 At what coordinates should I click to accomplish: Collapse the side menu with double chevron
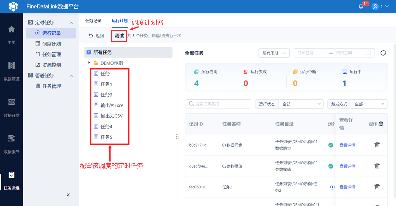coord(68,194)
